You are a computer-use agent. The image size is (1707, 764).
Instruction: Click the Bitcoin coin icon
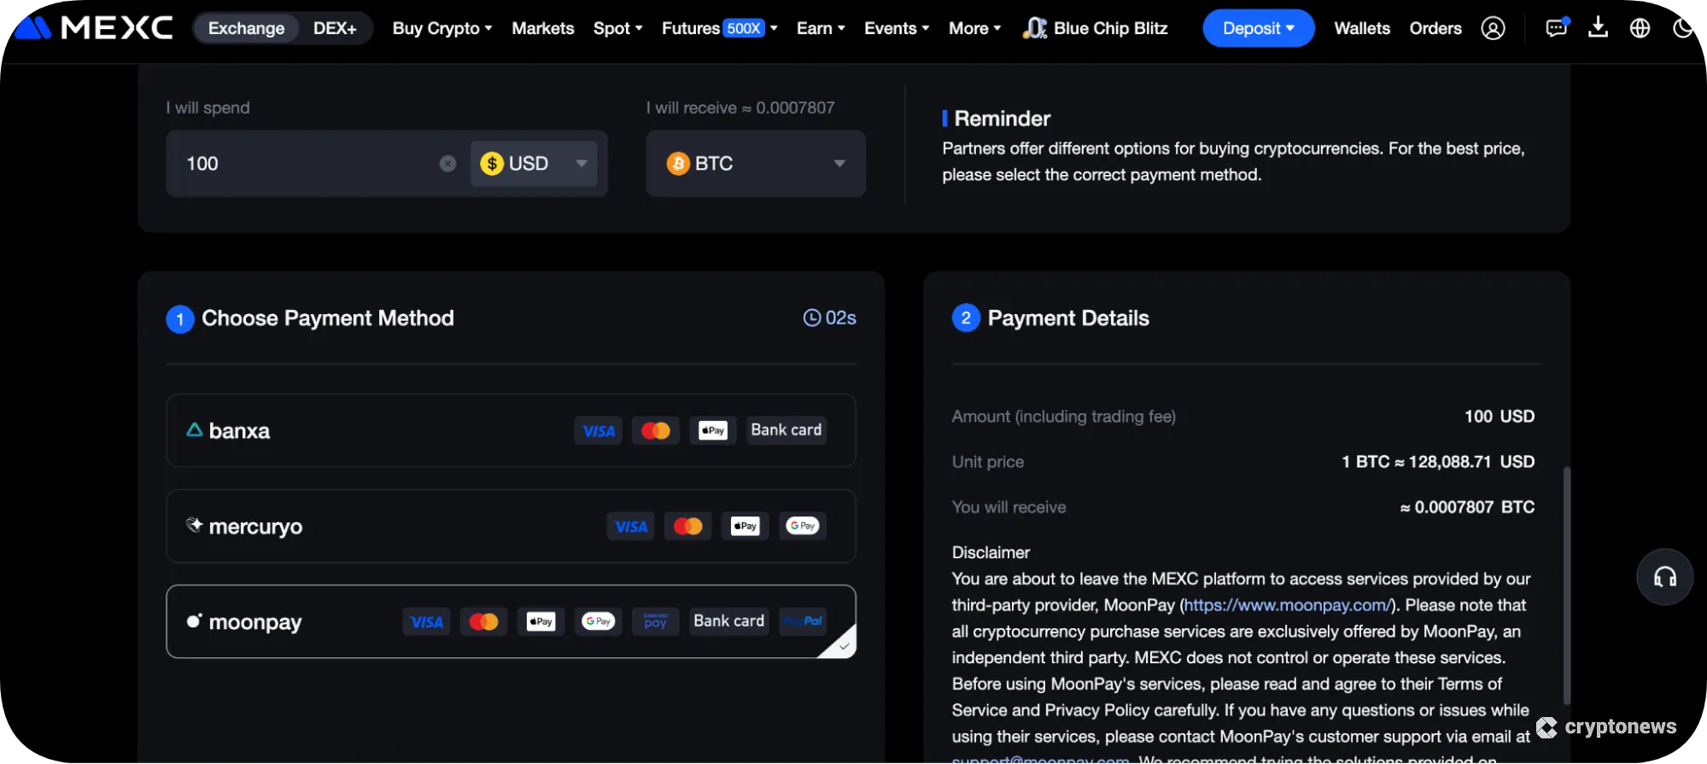pyautogui.click(x=678, y=164)
